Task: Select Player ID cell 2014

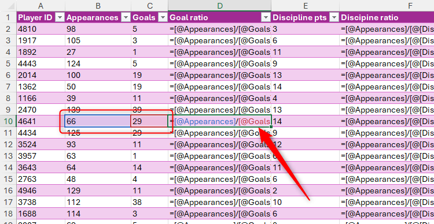Action: (x=41, y=75)
